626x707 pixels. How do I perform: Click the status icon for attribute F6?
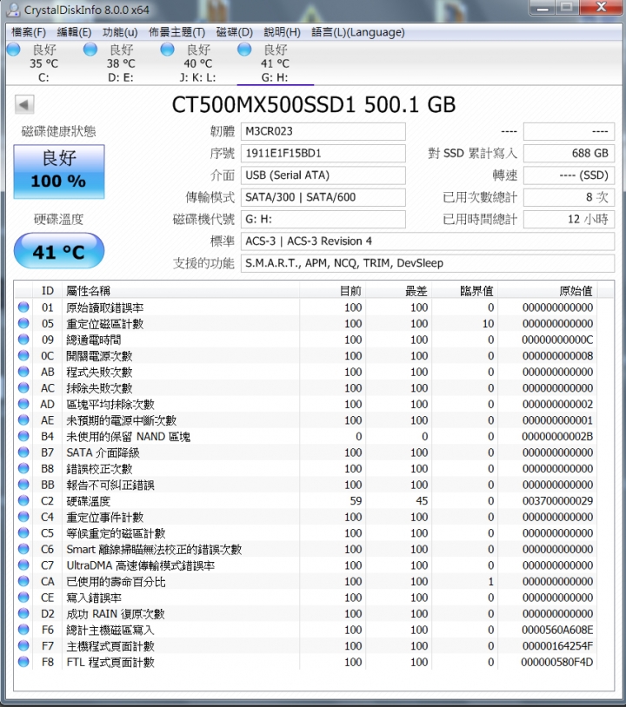(x=23, y=630)
